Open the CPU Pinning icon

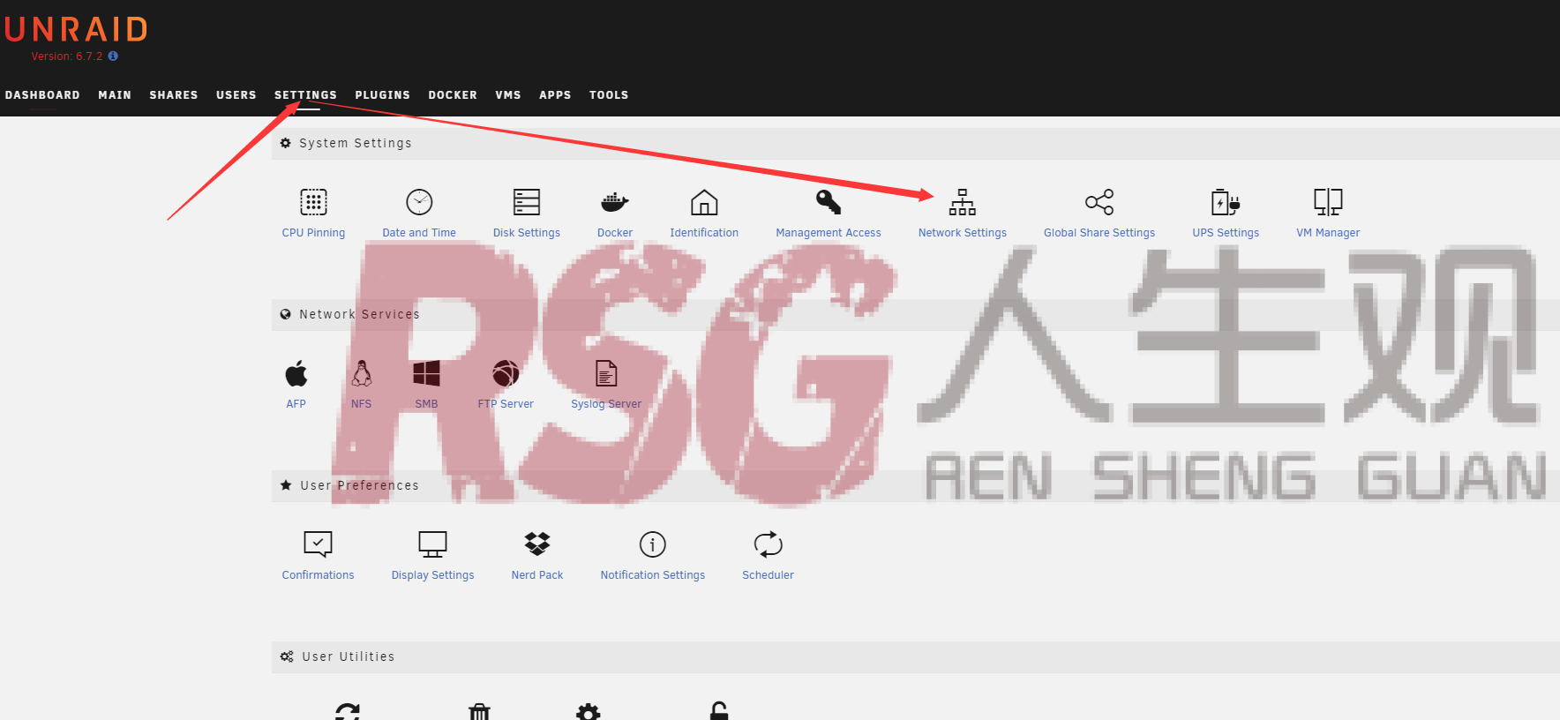pos(313,202)
